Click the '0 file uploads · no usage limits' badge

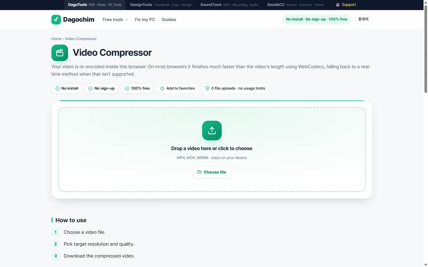tap(235, 88)
